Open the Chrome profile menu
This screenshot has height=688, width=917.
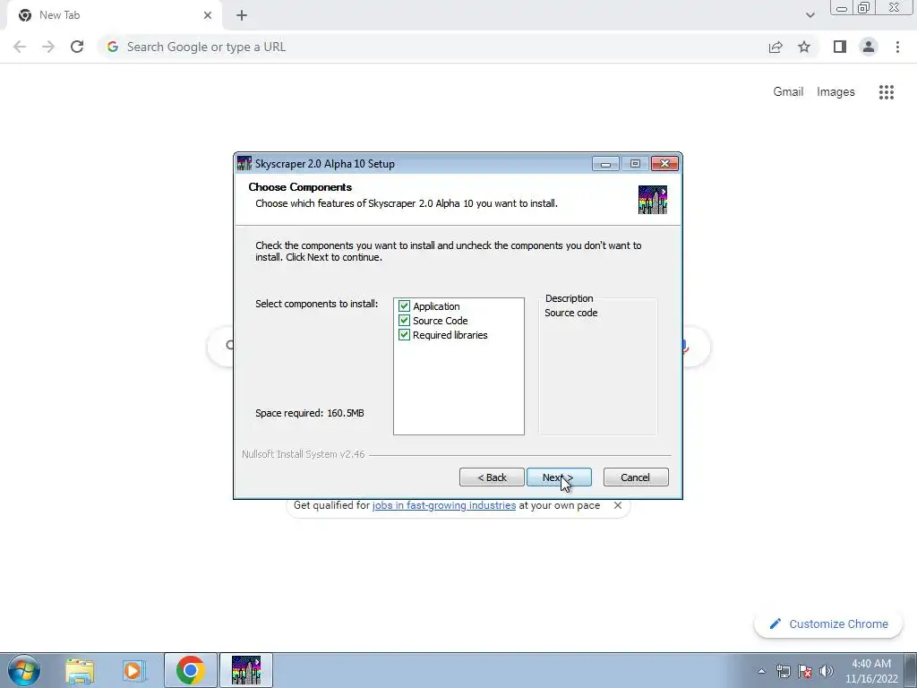tap(869, 47)
